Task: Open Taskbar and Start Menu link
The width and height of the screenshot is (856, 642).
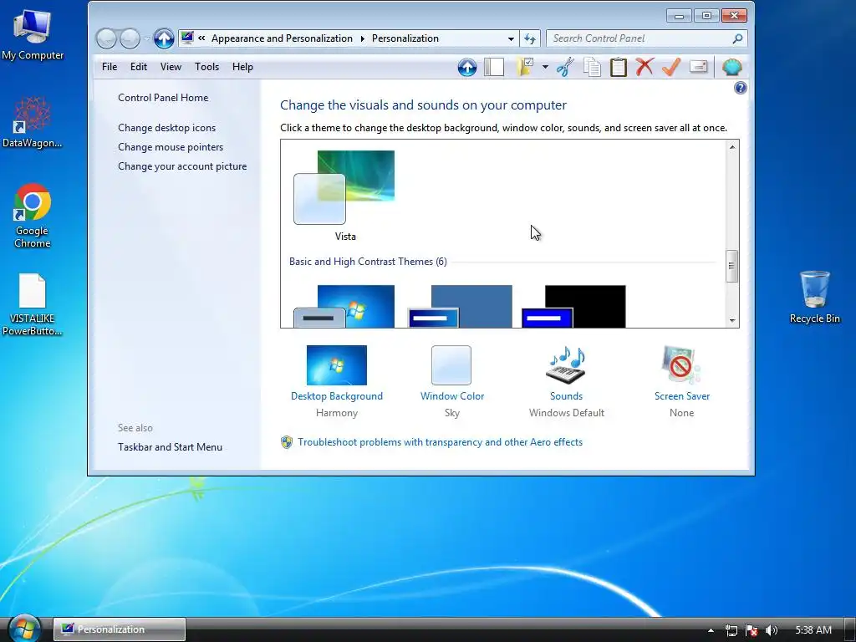Action: coord(170,447)
